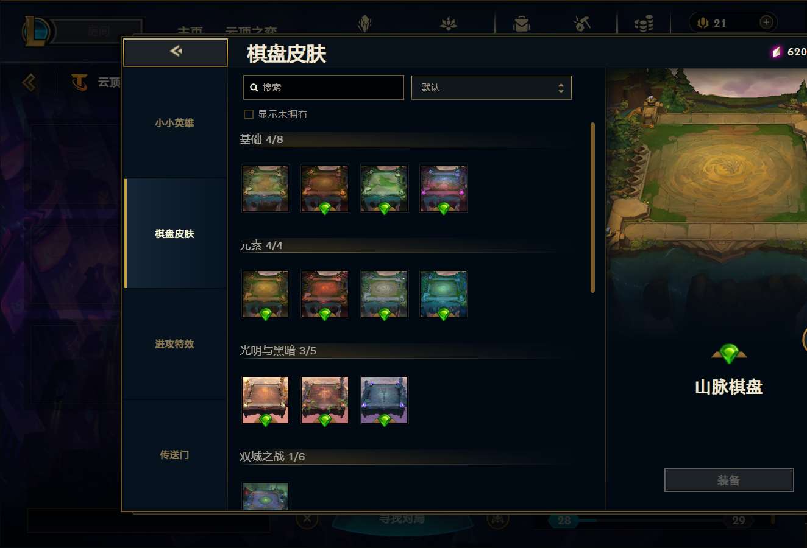Click the 搜索 search input field
The height and width of the screenshot is (548, 807).
coord(323,88)
